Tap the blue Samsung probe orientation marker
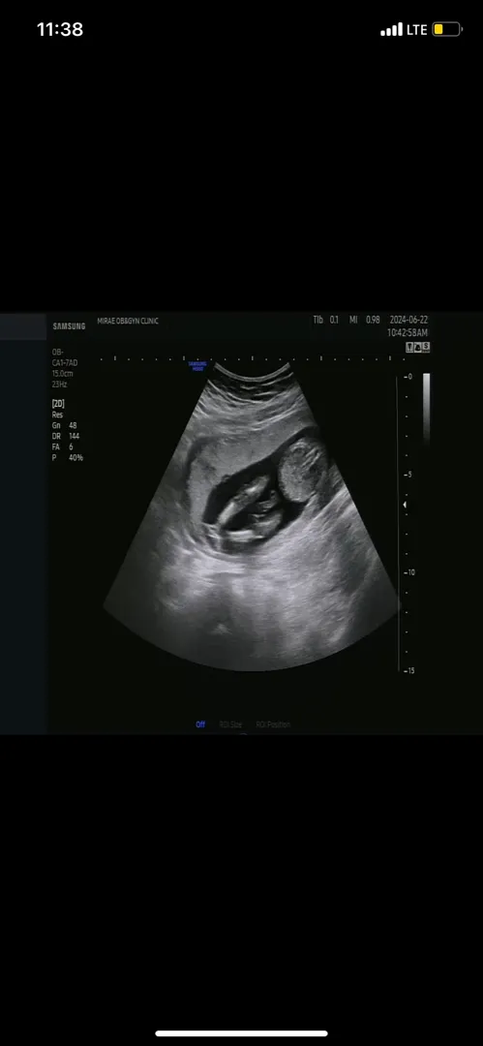Image resolution: width=483 pixels, height=1046 pixels. coord(197,365)
